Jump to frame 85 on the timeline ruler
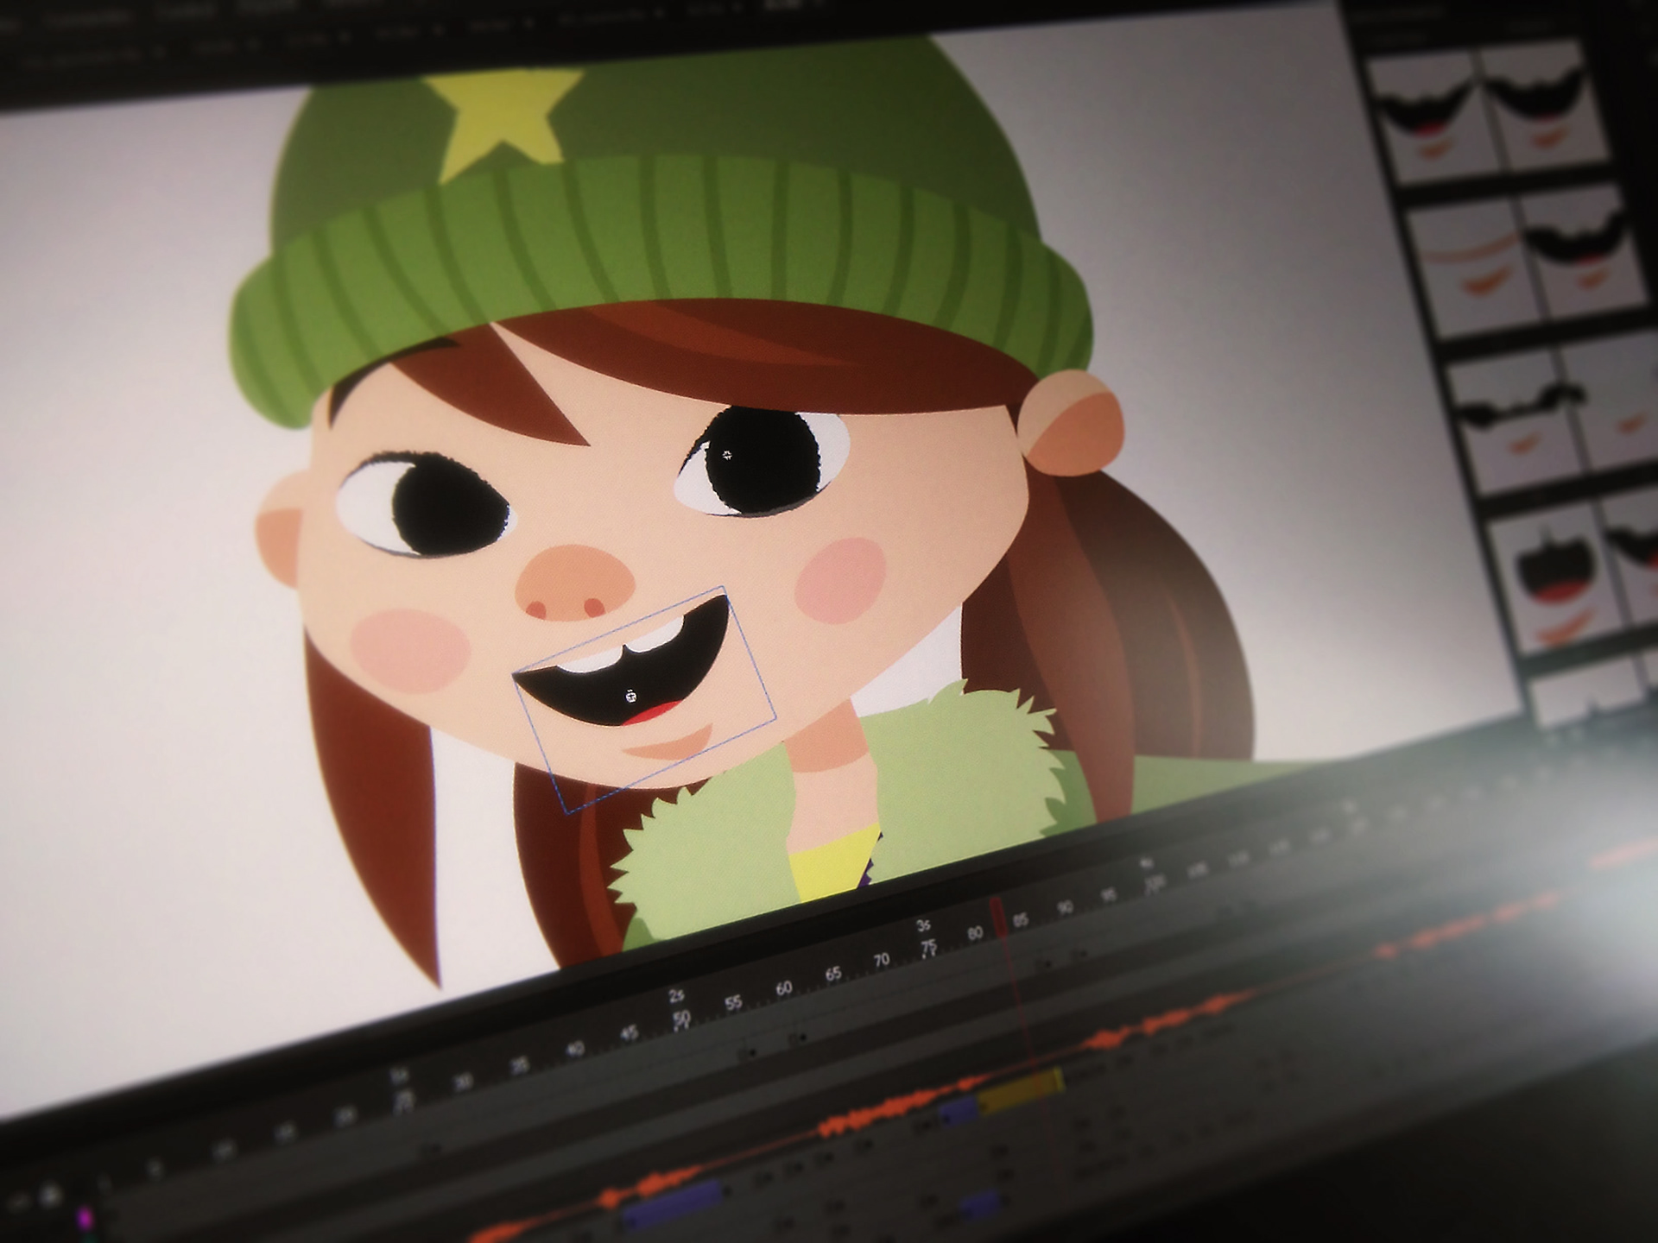The width and height of the screenshot is (1658, 1243). pos(1022,920)
